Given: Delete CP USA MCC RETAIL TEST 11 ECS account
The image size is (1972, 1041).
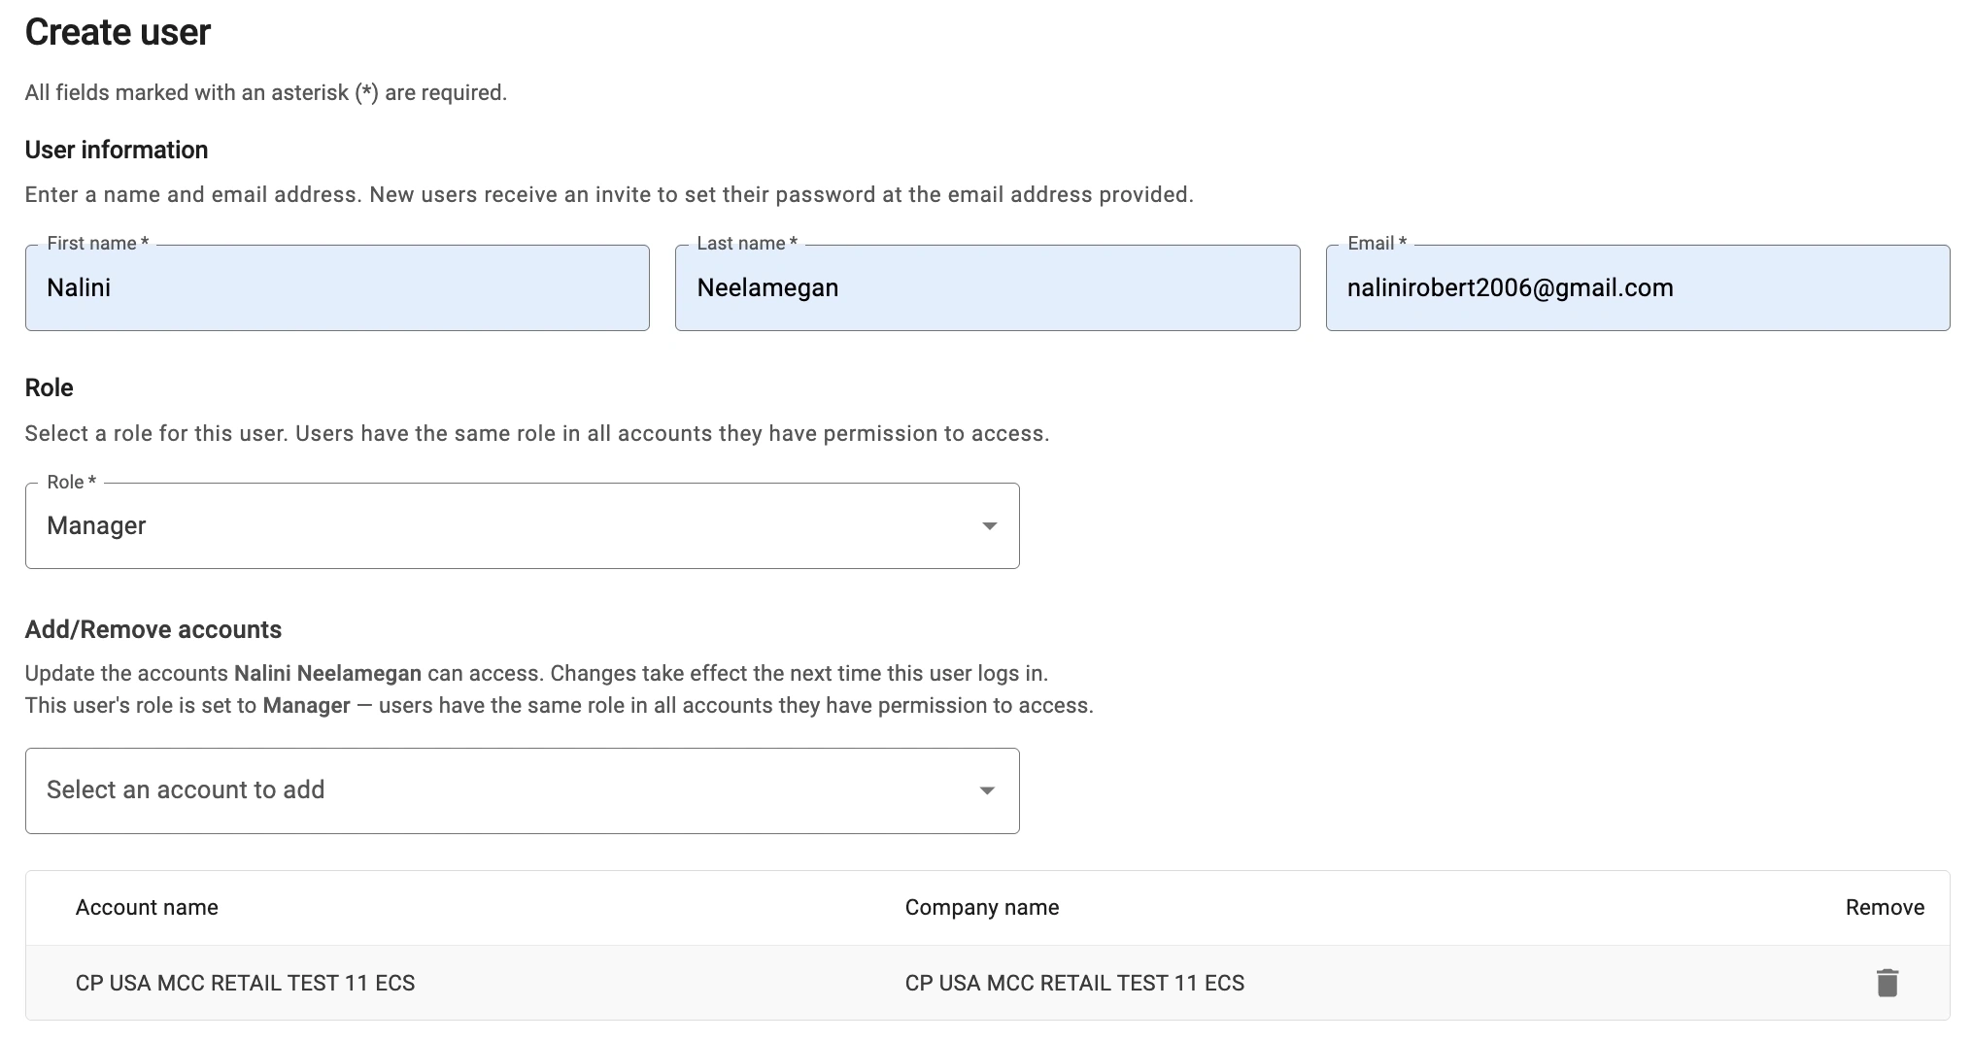Looking at the screenshot, I should 1887,983.
